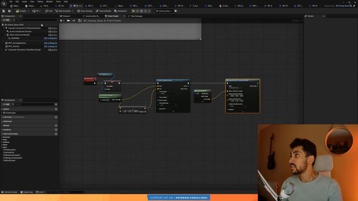
Task: Close the My Blueprint panel tab
Action: pos(20,100)
